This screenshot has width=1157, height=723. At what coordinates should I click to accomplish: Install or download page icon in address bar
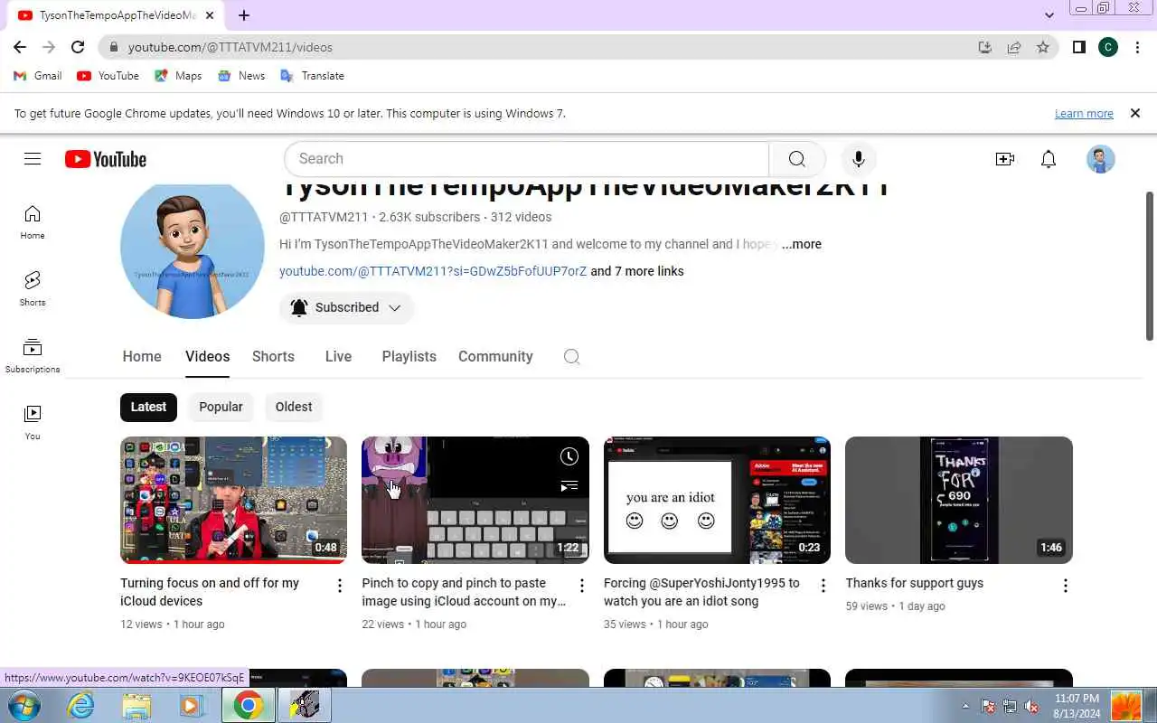(985, 47)
